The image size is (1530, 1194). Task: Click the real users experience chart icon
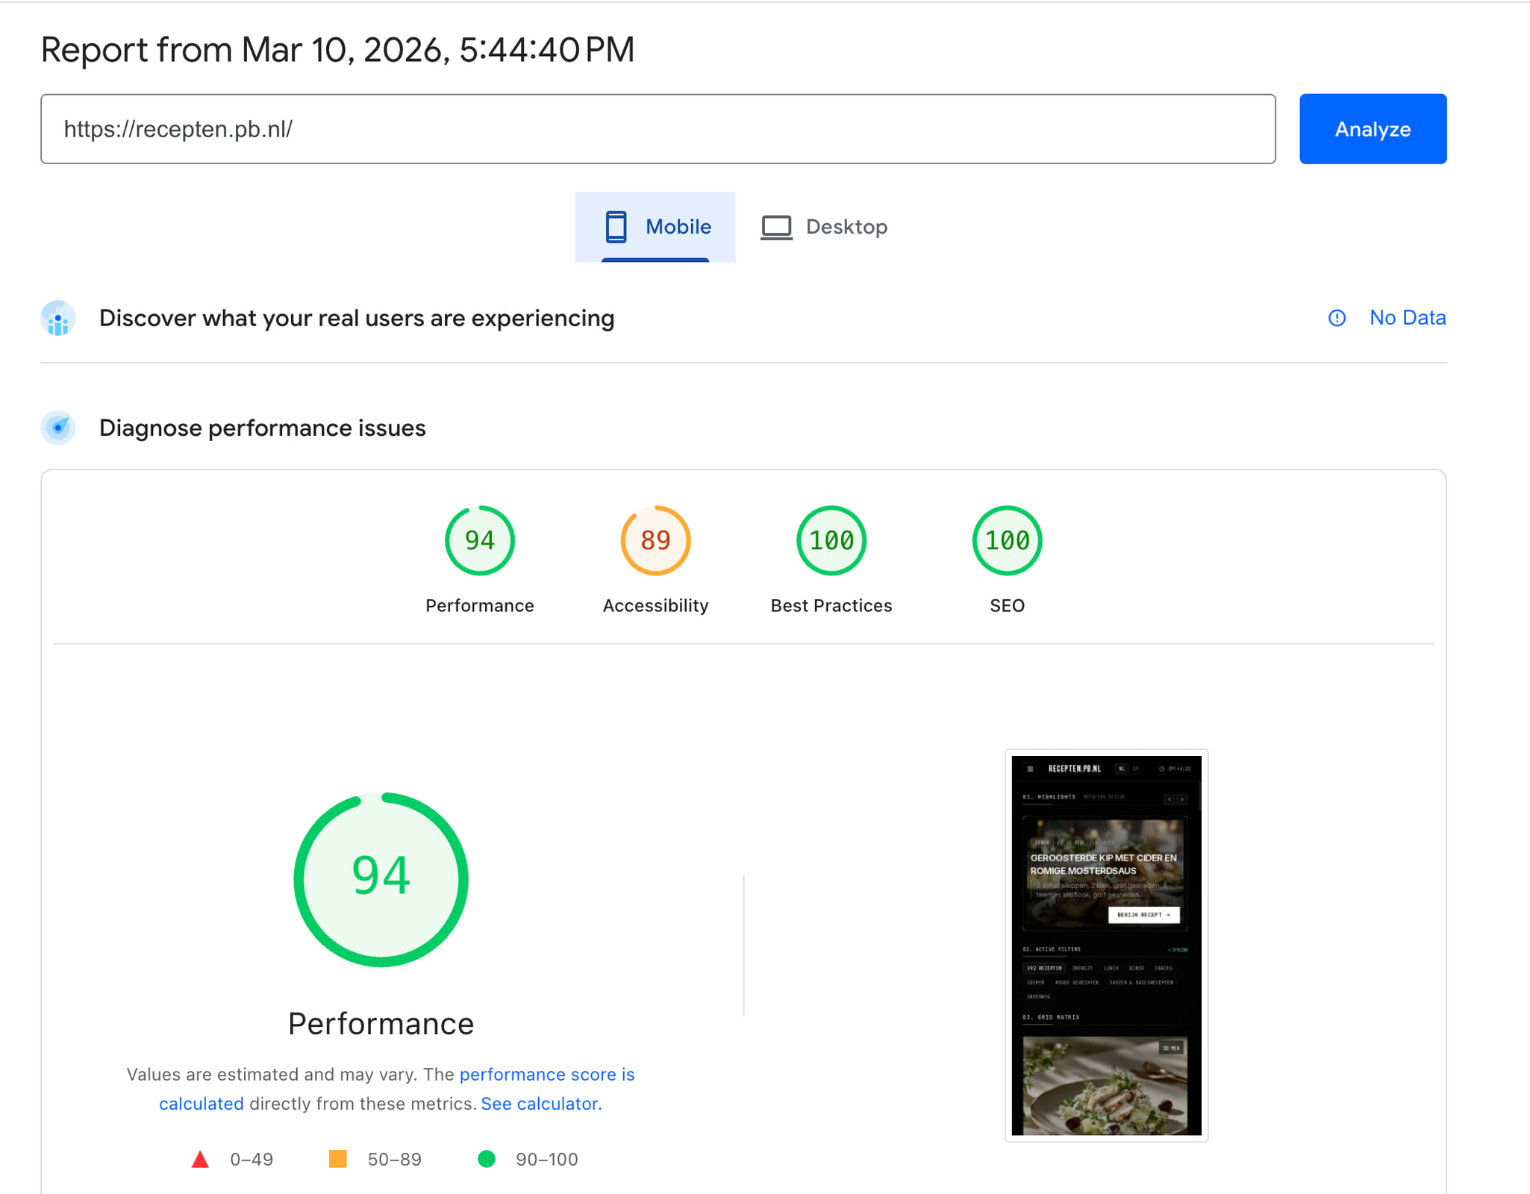tap(58, 319)
